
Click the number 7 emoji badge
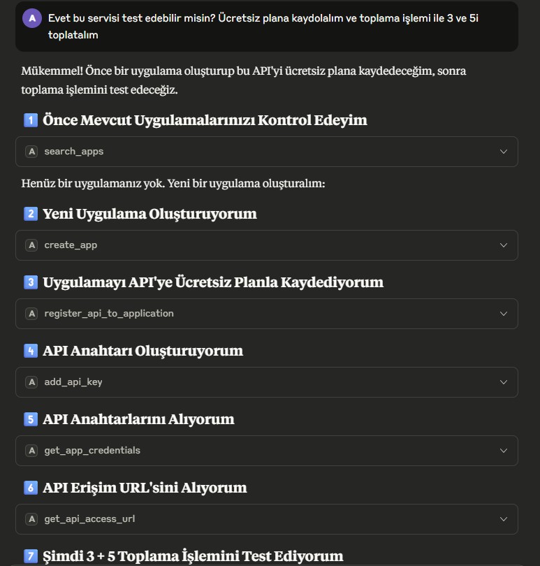click(x=31, y=556)
